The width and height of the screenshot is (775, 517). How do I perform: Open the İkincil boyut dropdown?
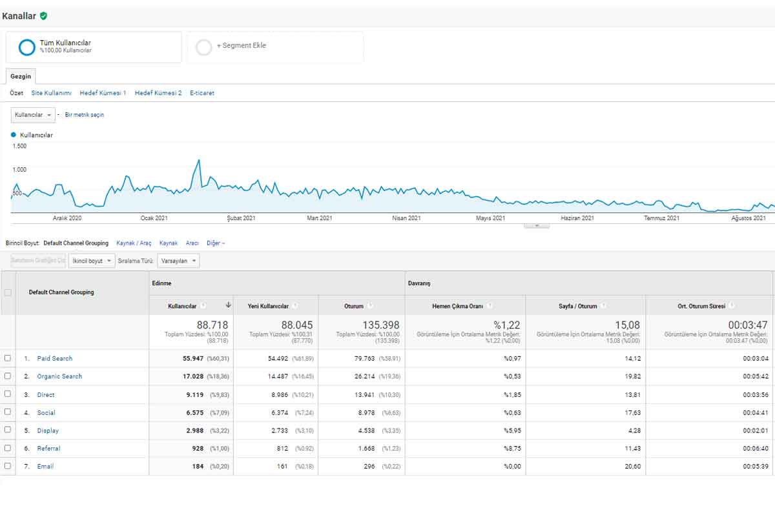(92, 261)
